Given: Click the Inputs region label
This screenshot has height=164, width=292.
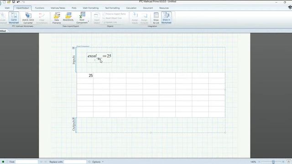Looking at the screenshot, I should click(x=73, y=60).
